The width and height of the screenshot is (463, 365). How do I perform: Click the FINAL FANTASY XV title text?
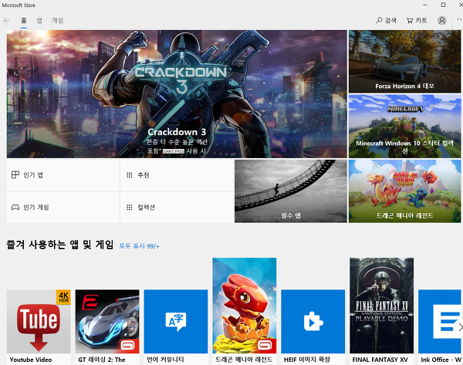tap(380, 360)
